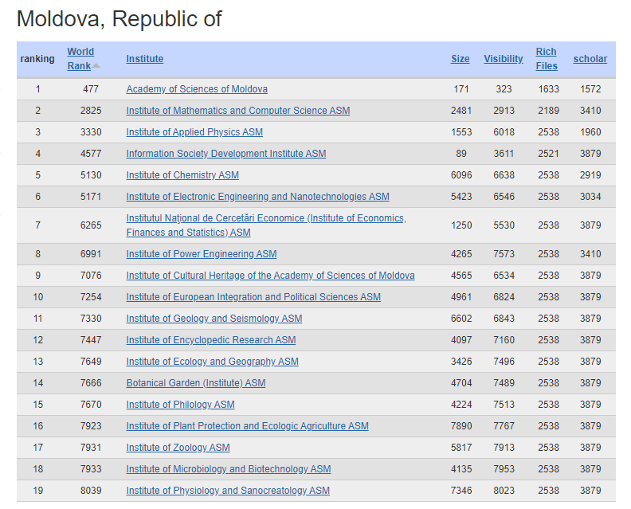The image size is (631, 509).
Task: Select size value 6602
Action: point(461,319)
